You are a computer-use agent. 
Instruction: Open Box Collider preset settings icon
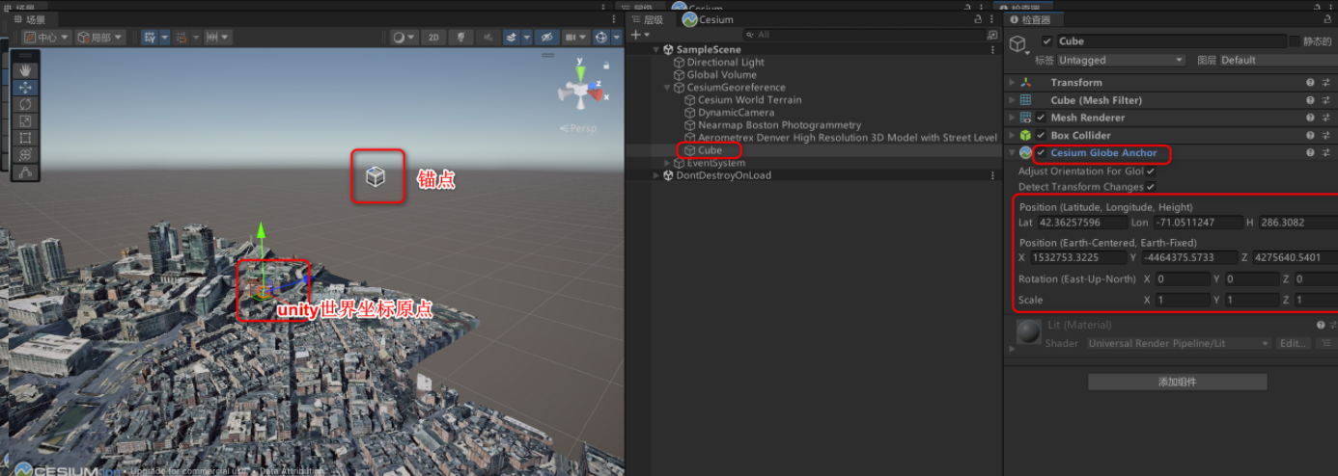(x=1325, y=135)
